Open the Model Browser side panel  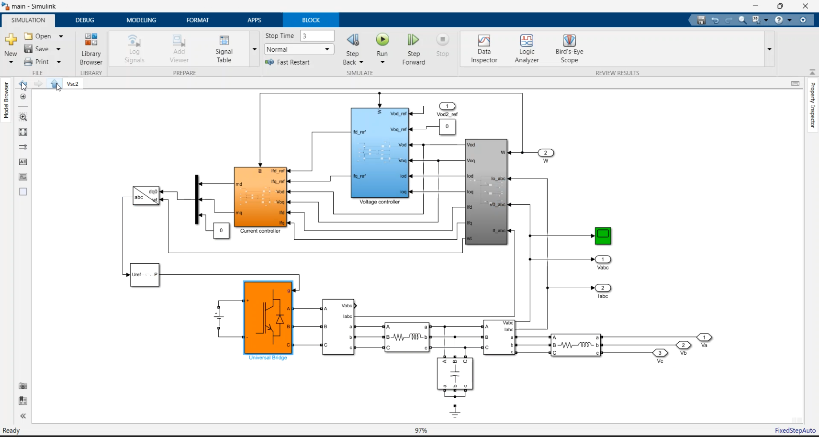click(6, 100)
